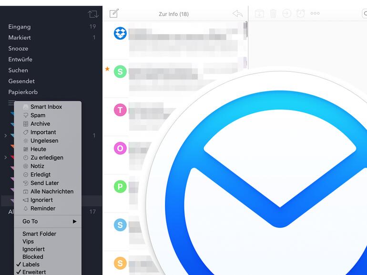This screenshot has width=367, height=275.
Task: Click the snooze alarm clock icon
Action: pyautogui.click(x=301, y=13)
